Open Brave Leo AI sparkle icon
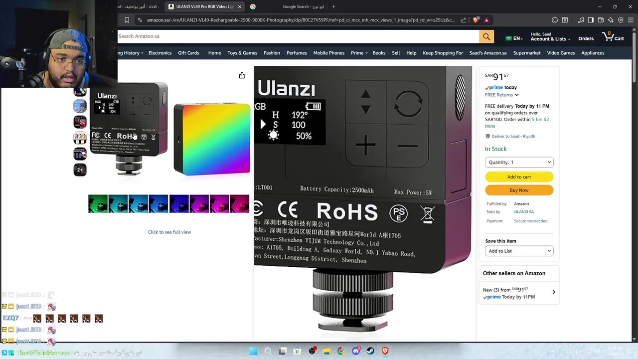 pyautogui.click(x=611, y=20)
